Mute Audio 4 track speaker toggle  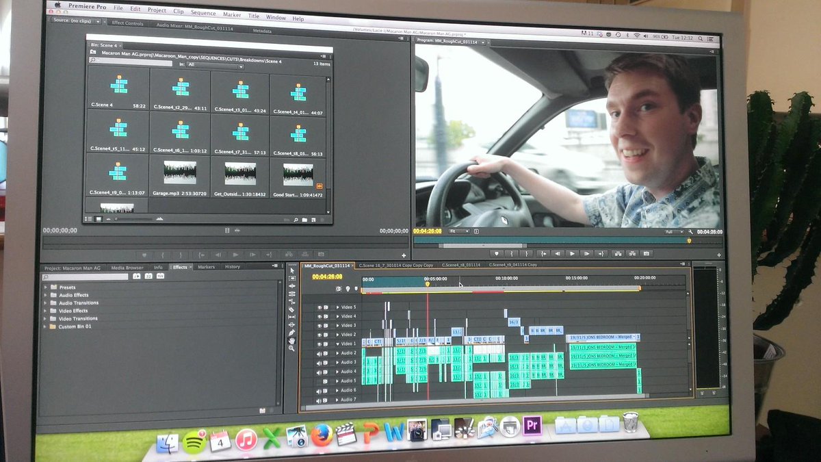click(x=320, y=372)
